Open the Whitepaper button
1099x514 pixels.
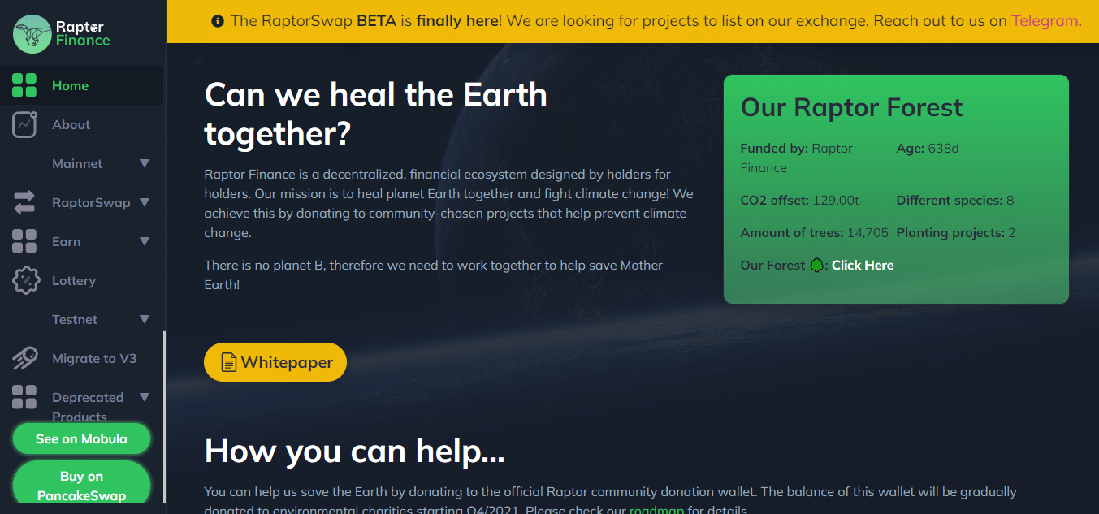(x=275, y=362)
